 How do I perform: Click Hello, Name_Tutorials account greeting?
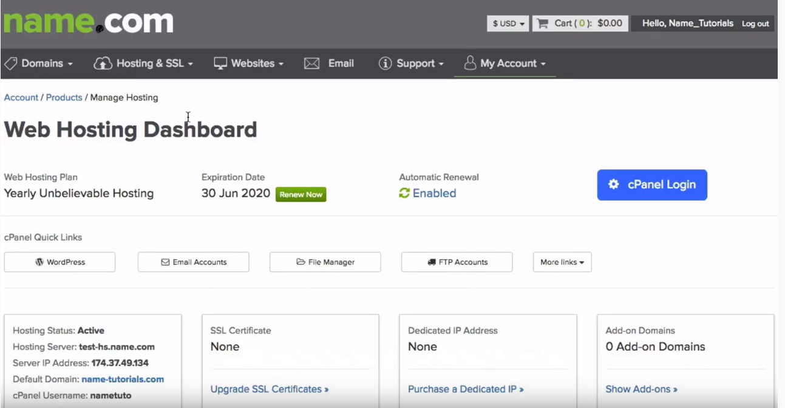click(688, 24)
